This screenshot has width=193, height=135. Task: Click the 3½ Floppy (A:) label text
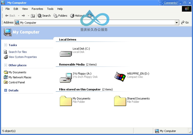pyautogui.click(x=82, y=74)
